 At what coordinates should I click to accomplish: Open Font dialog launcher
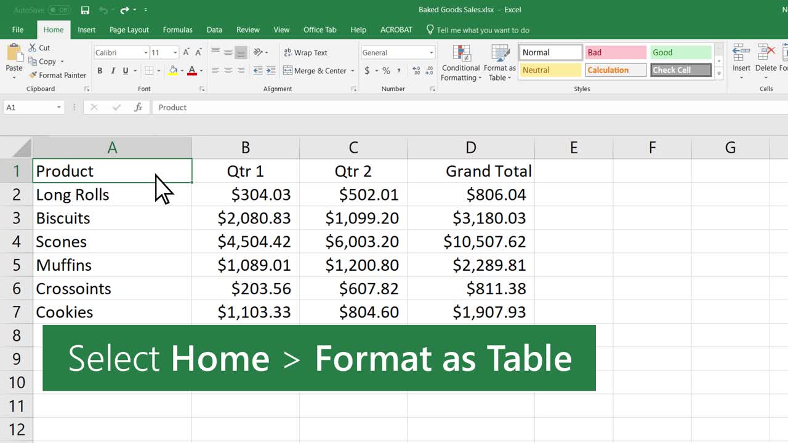(202, 89)
